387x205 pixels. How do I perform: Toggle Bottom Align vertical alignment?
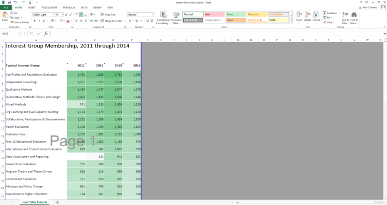85,15
